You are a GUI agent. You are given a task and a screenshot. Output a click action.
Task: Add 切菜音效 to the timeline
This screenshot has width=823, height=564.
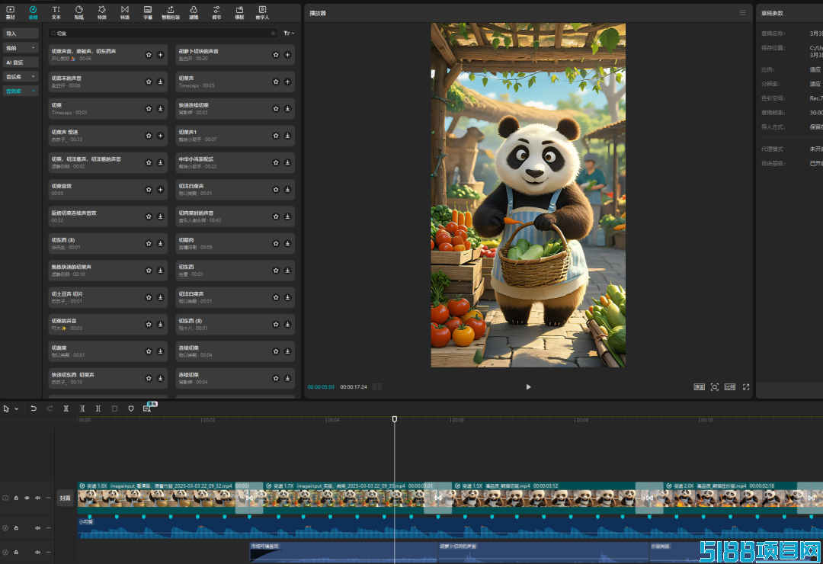(161, 190)
